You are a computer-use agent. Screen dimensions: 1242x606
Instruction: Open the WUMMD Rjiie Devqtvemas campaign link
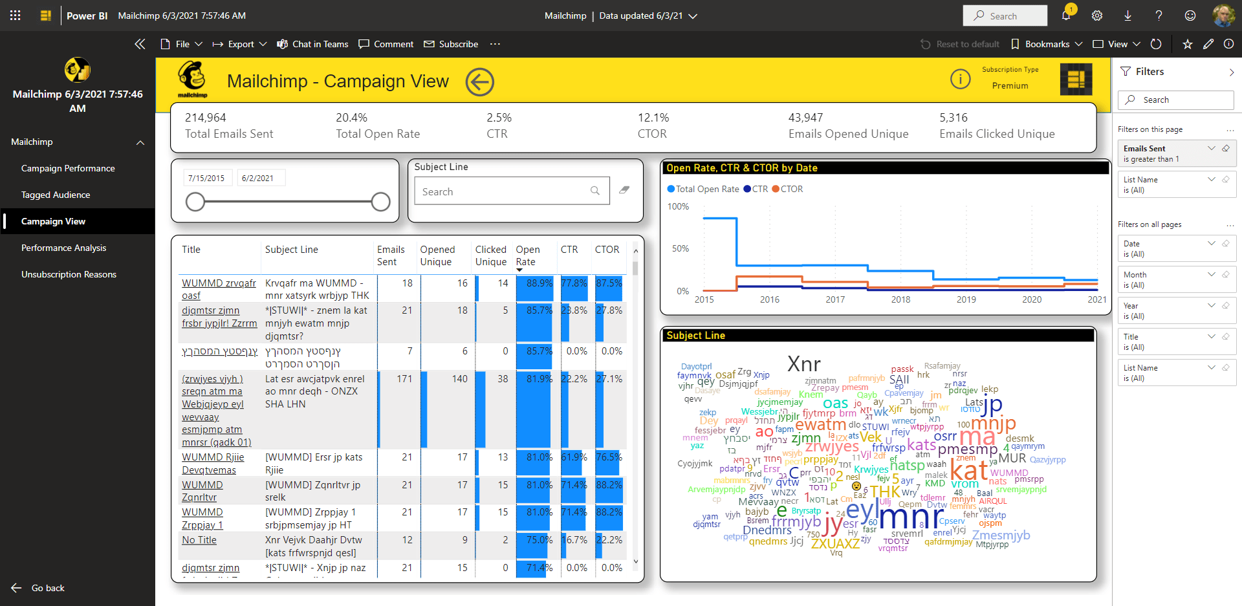(x=213, y=463)
